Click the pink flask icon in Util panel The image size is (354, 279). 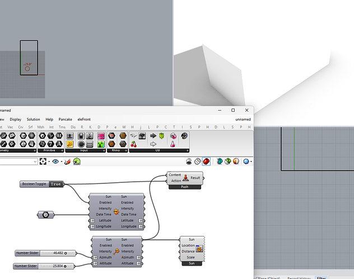(173, 144)
